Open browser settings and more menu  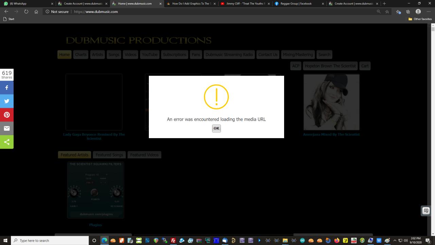[429, 12]
